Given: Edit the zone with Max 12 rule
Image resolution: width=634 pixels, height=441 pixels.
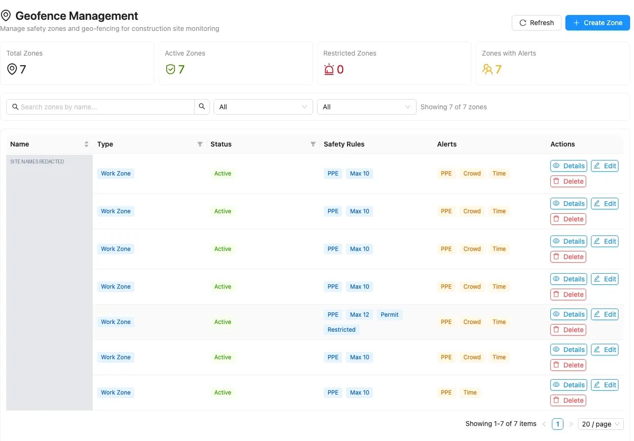Looking at the screenshot, I should tap(605, 314).
